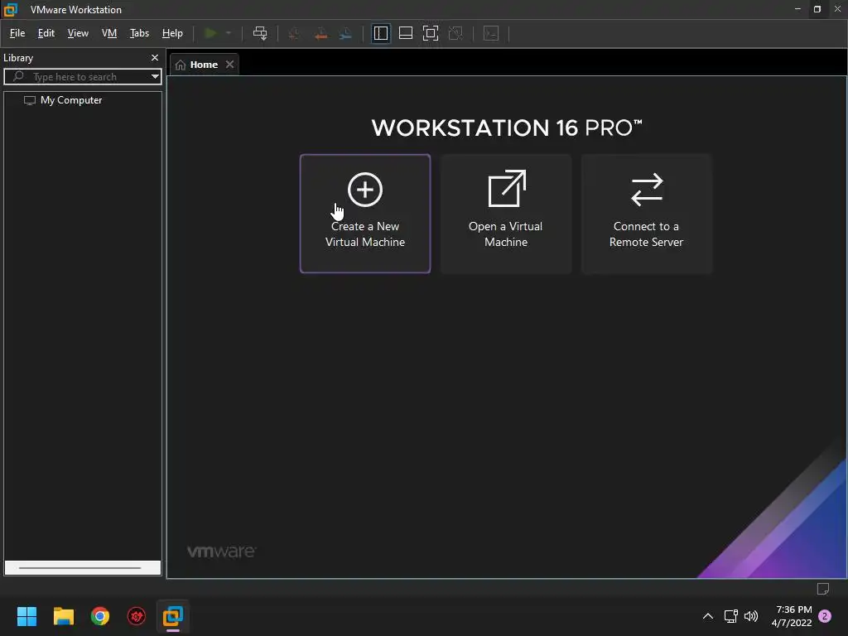
Task: Show hidden system tray icons
Action: (x=708, y=616)
